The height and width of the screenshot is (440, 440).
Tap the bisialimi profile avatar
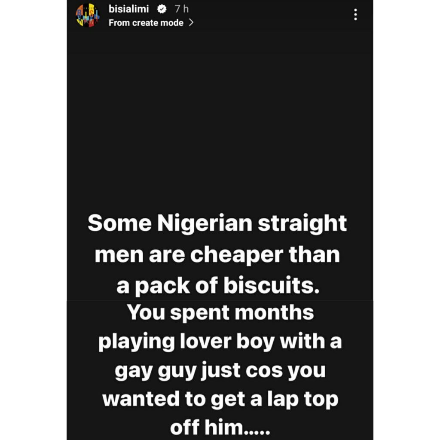[88, 16]
